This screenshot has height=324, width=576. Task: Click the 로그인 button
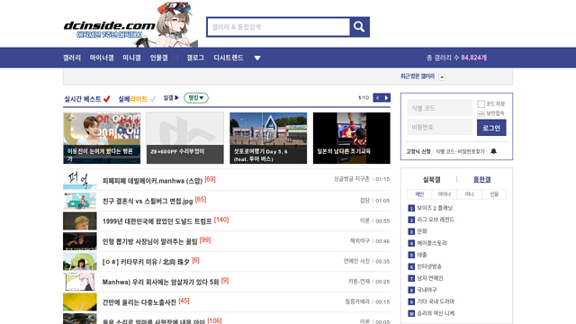tap(491, 128)
